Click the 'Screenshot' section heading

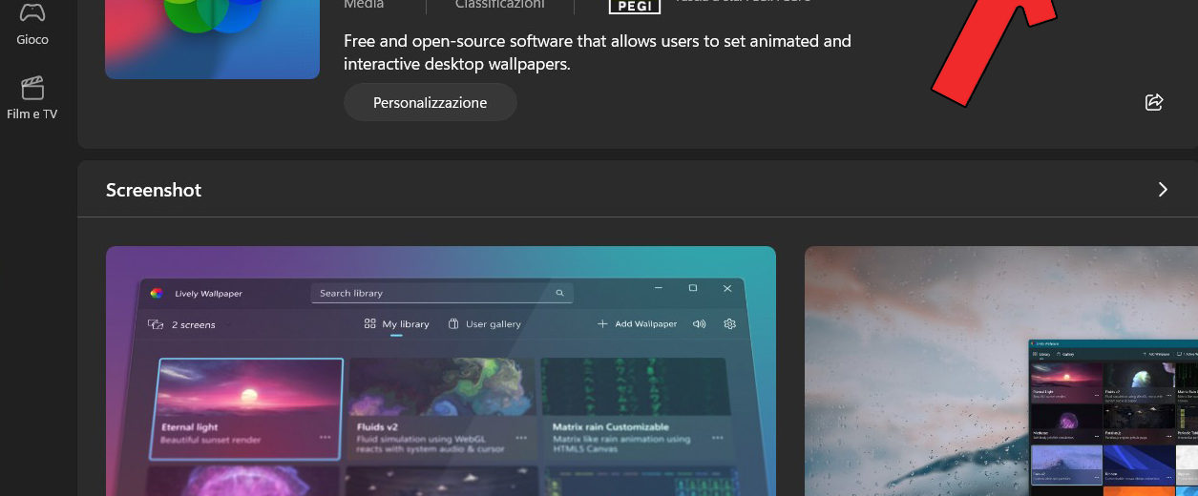click(x=154, y=190)
